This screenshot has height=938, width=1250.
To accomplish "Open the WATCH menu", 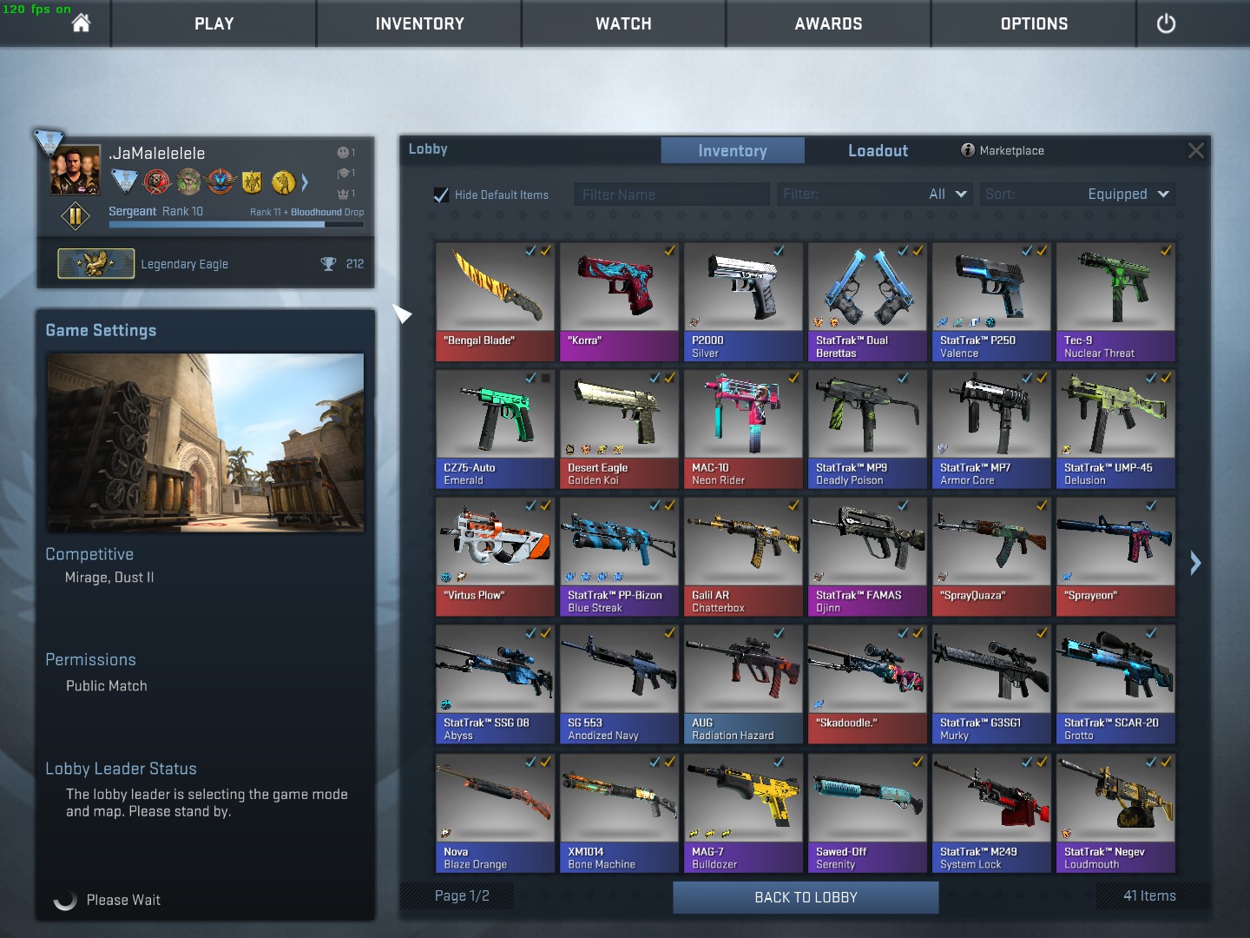I will 623,23.
